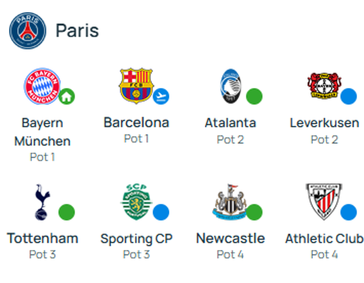Click the Athletic Club crest
364x283 pixels.
tap(324, 201)
